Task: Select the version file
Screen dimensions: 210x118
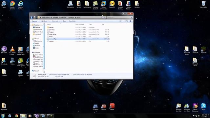Action: click(x=51, y=41)
